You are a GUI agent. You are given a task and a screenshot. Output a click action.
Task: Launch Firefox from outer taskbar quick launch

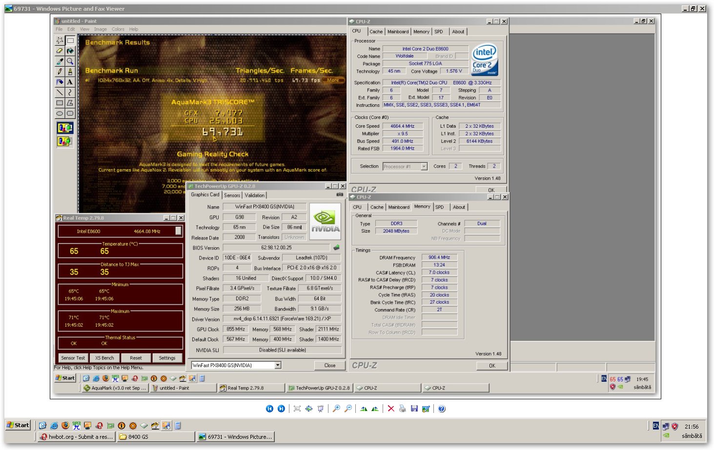coord(65,426)
